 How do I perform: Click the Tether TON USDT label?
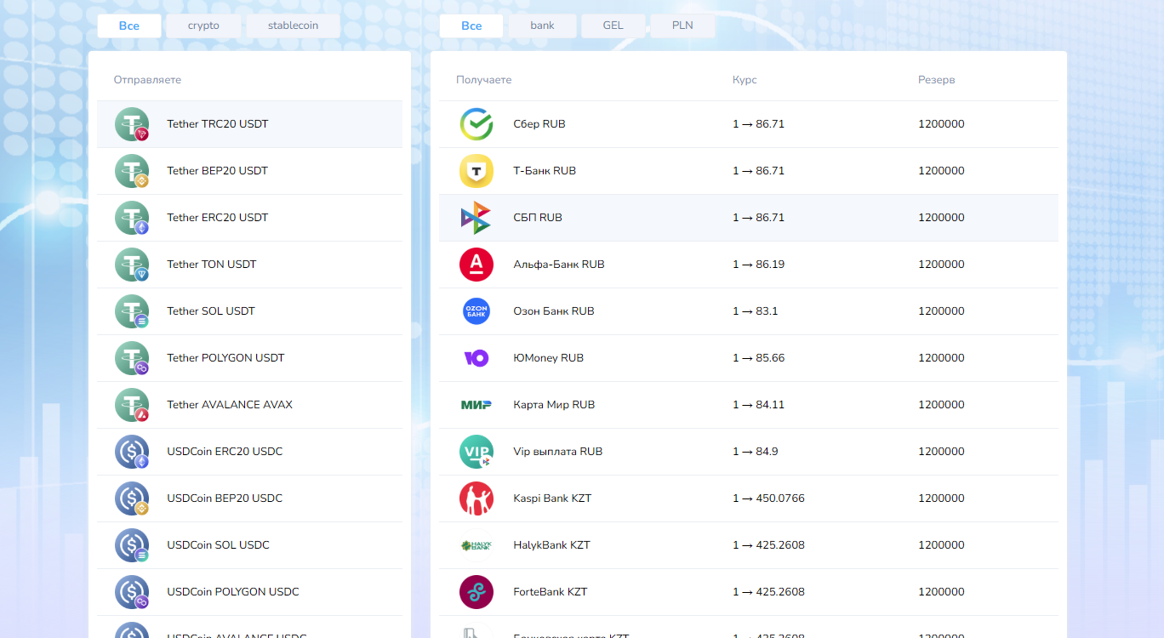click(211, 265)
